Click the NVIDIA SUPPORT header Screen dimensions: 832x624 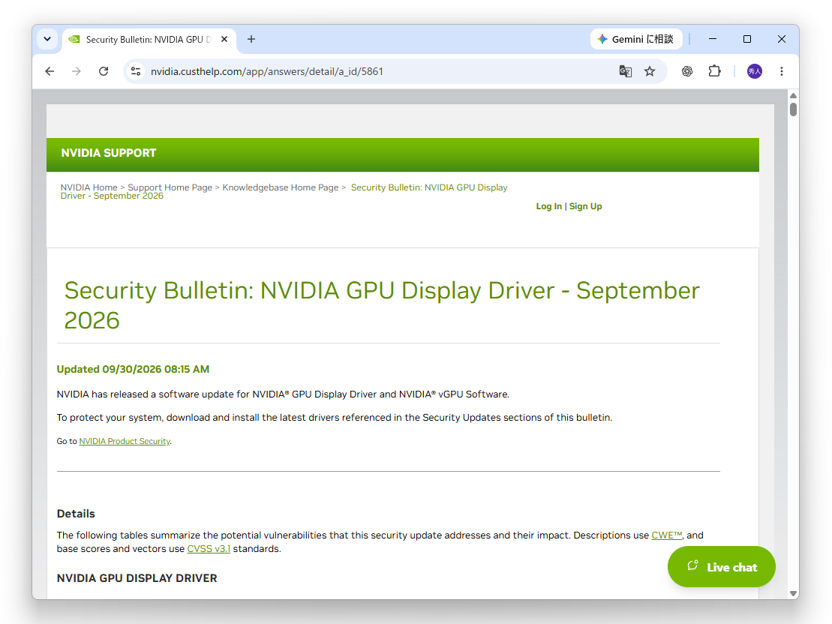click(109, 153)
